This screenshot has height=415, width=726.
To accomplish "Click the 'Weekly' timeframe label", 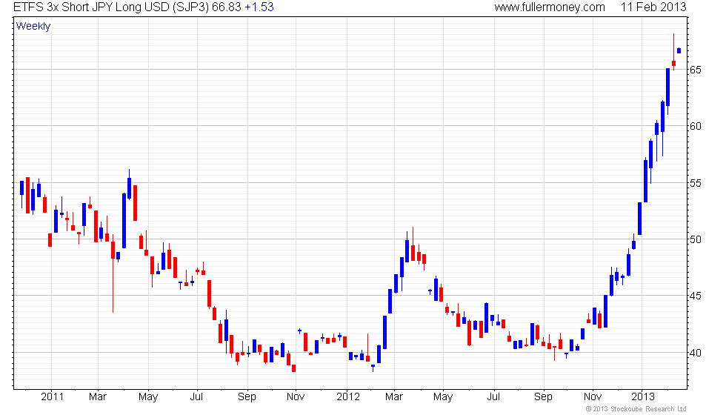I will 33,27.
